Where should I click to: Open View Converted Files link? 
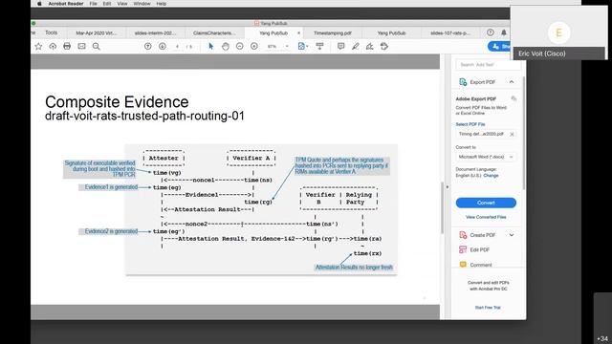coord(486,217)
